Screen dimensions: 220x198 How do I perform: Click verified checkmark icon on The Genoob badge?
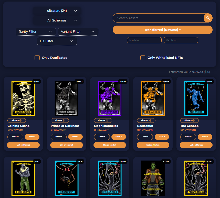pos(193,120)
